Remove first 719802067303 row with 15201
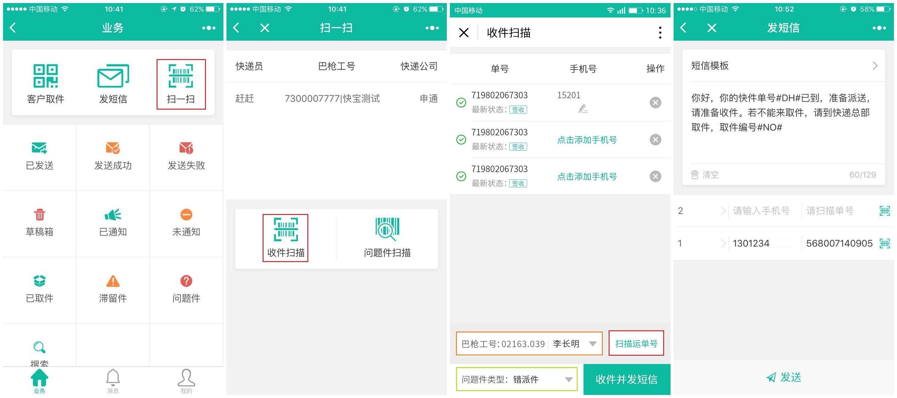Viewport: 897px width, 398px height. pyautogui.click(x=655, y=103)
